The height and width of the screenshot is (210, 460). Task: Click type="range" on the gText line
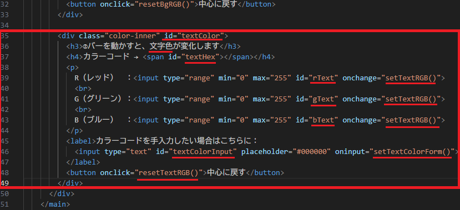click(189, 99)
